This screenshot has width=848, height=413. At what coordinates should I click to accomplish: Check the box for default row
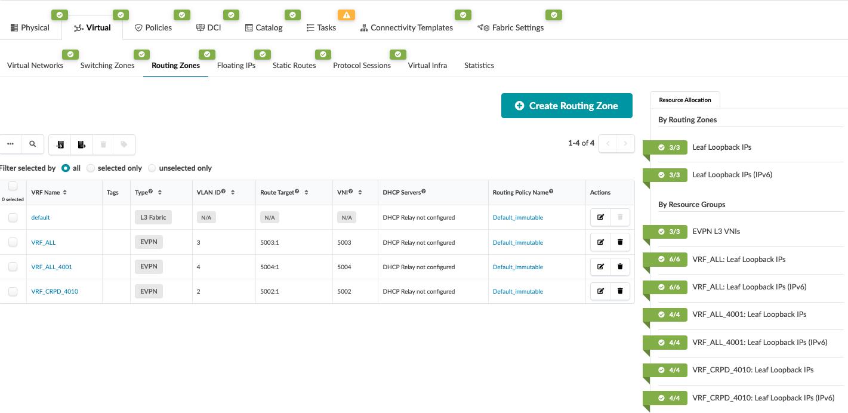[13, 218]
